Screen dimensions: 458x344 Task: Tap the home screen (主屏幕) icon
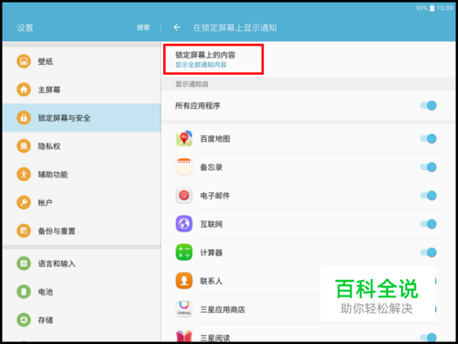point(24,90)
